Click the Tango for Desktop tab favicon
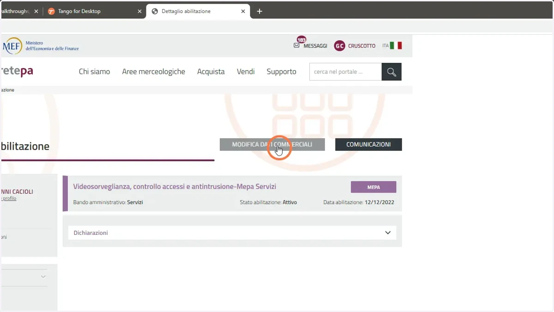Image resolution: width=554 pixels, height=312 pixels. click(51, 11)
